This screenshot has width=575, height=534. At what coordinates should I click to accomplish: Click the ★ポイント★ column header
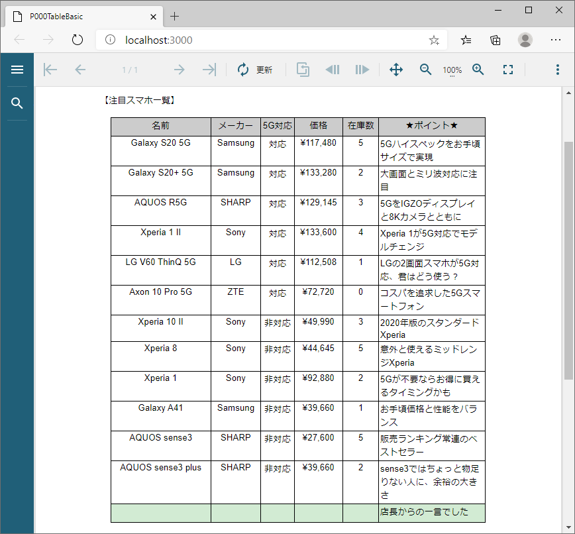tap(432, 127)
